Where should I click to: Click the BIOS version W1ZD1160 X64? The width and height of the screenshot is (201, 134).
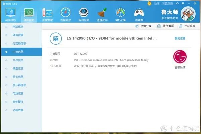click(x=84, y=66)
